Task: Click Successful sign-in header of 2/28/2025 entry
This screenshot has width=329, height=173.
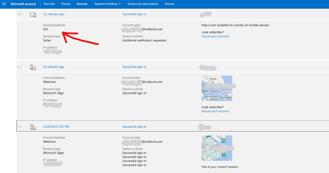Action: (134, 126)
